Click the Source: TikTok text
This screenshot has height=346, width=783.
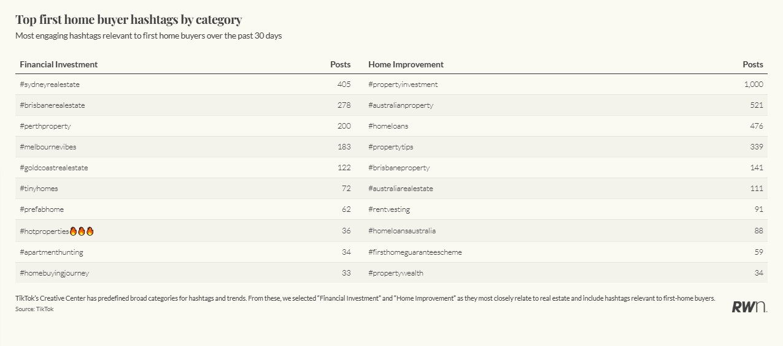[34, 309]
